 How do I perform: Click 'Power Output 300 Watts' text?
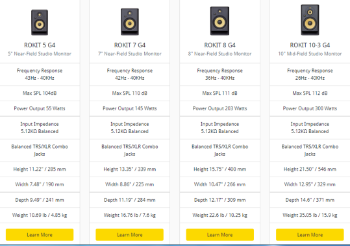click(310, 108)
